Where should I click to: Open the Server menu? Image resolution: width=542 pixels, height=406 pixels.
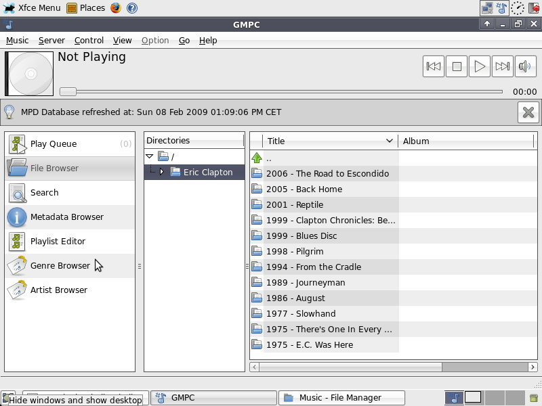51,41
